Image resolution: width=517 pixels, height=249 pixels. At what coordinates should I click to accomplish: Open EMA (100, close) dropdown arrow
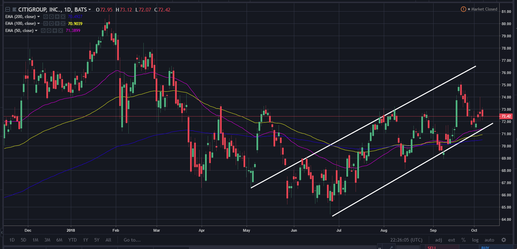click(x=38, y=23)
